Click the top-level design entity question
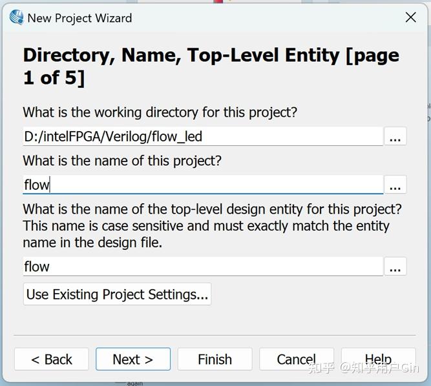The height and width of the screenshot is (386, 431). click(x=212, y=209)
